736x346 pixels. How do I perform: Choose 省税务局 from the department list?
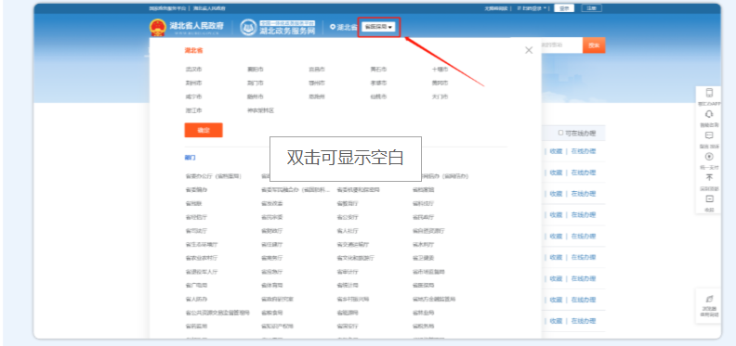[424, 326]
